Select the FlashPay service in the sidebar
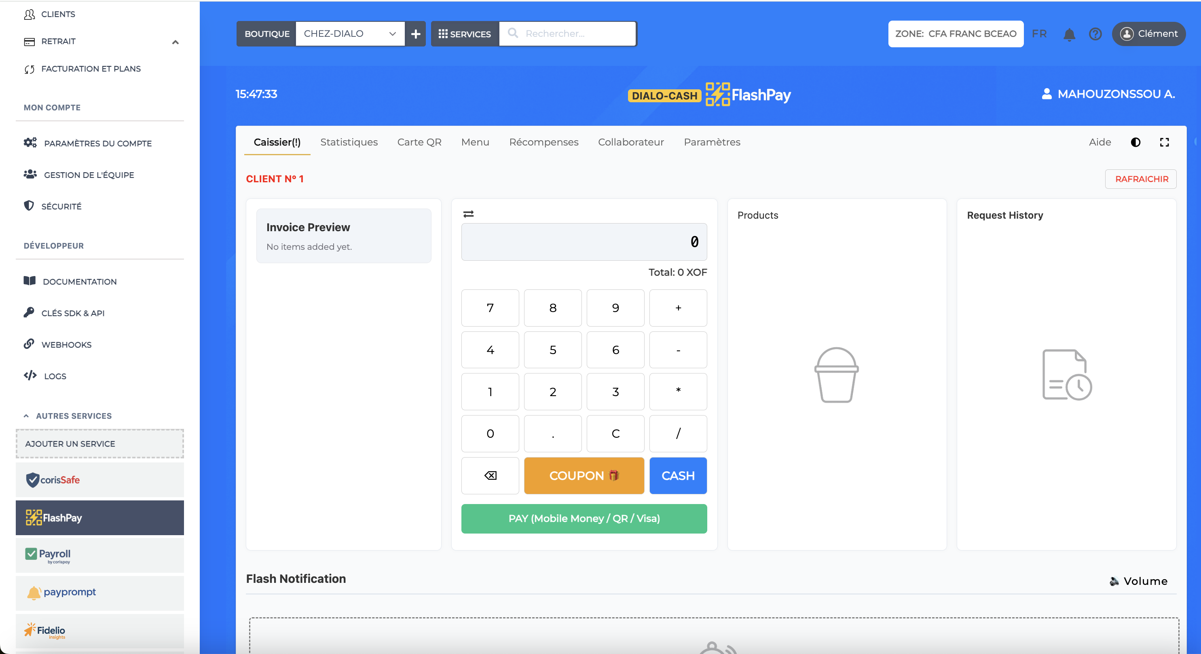Image resolution: width=1201 pixels, height=654 pixels. point(100,517)
